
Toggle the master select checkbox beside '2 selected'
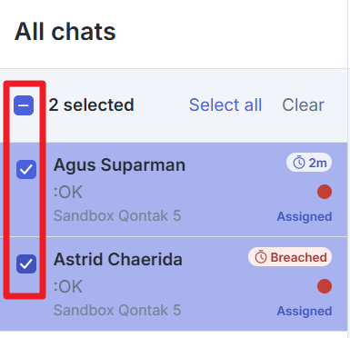coord(24,105)
